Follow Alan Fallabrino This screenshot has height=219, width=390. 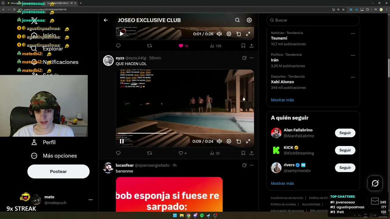(345, 133)
